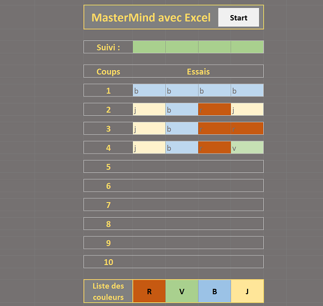Select the last b cell in row 1
The width and height of the screenshot is (323, 306).
click(247, 91)
